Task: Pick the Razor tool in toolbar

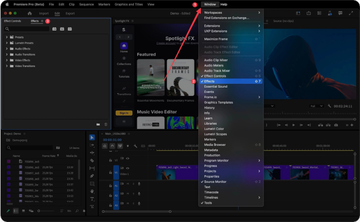Action: pyautogui.click(x=92, y=160)
